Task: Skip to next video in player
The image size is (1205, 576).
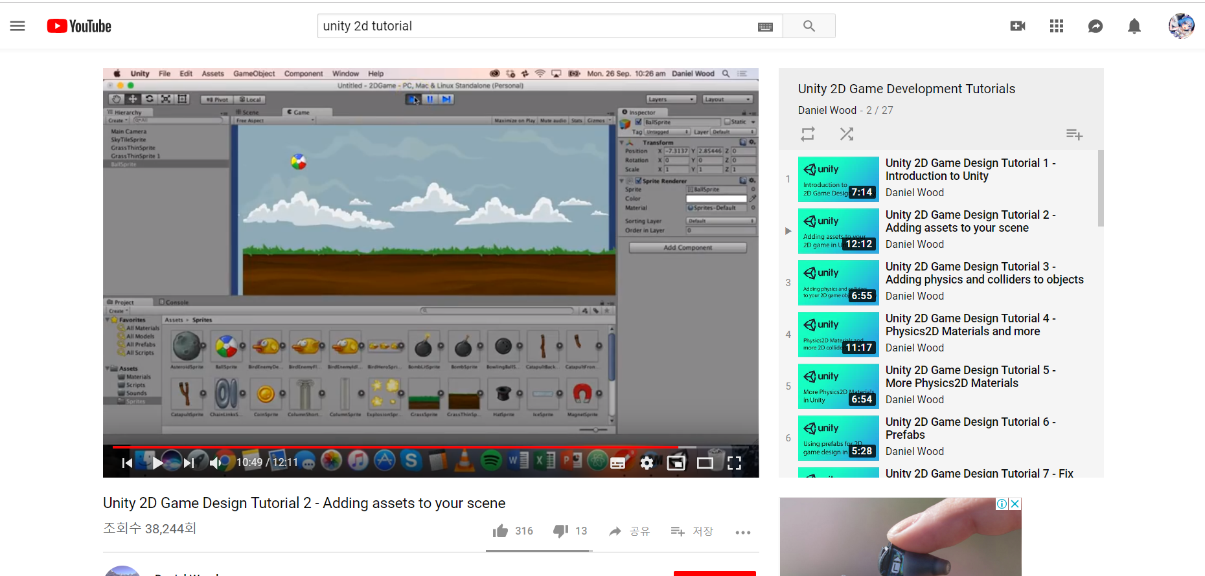Action: click(189, 463)
